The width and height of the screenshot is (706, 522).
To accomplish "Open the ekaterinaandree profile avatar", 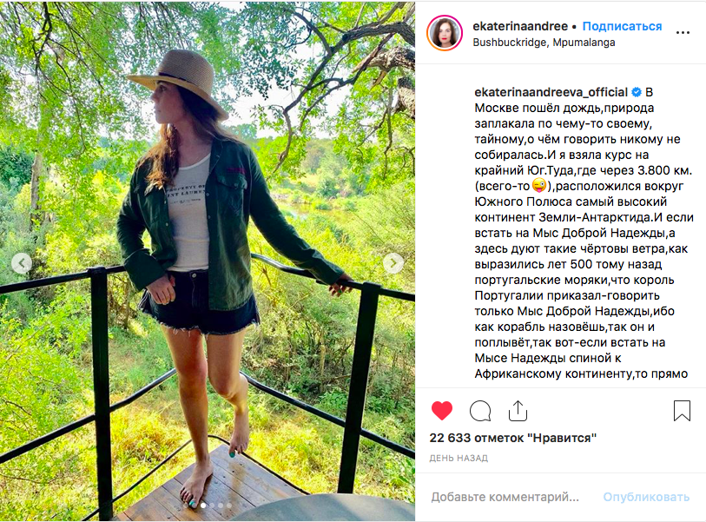I will click(445, 33).
